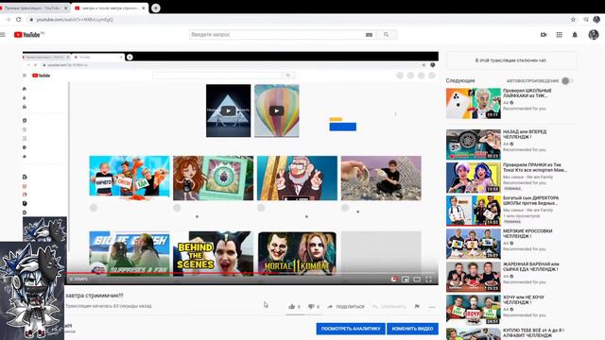Dislike the video with thumbs down
605x340 pixels.
coord(311,306)
